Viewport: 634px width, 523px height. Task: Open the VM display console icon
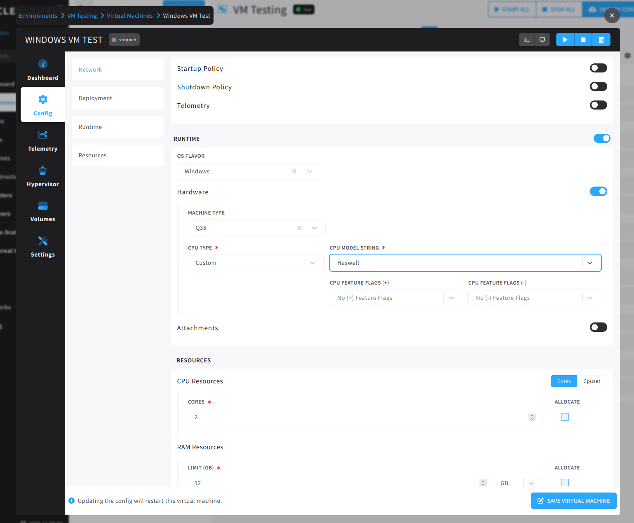point(542,40)
